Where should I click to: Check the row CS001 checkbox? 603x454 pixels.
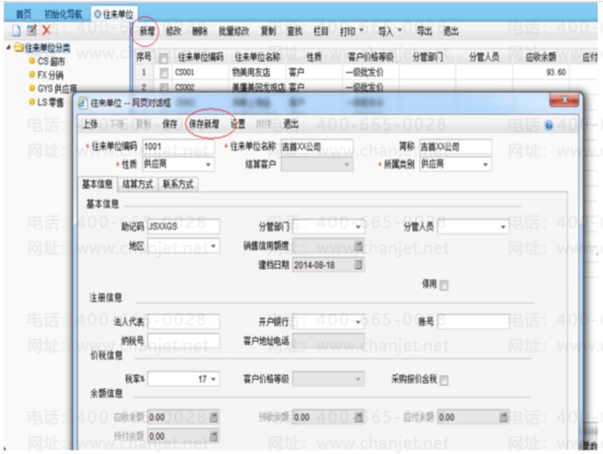click(164, 73)
